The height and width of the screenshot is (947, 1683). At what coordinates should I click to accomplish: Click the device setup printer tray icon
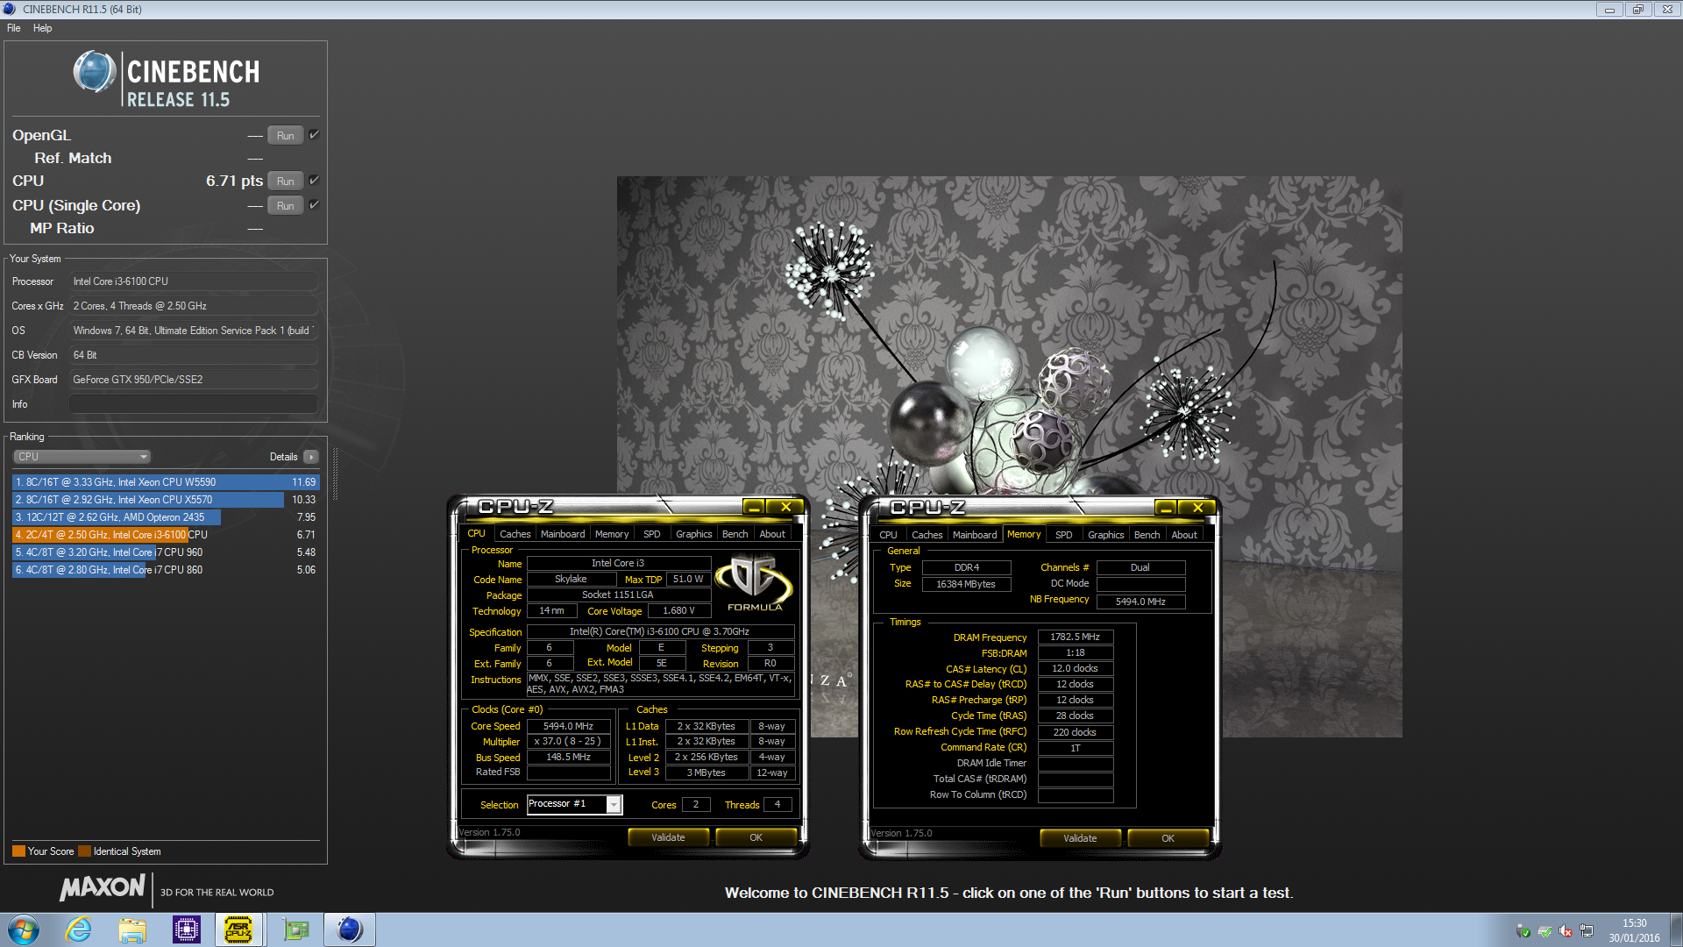pos(1545,931)
